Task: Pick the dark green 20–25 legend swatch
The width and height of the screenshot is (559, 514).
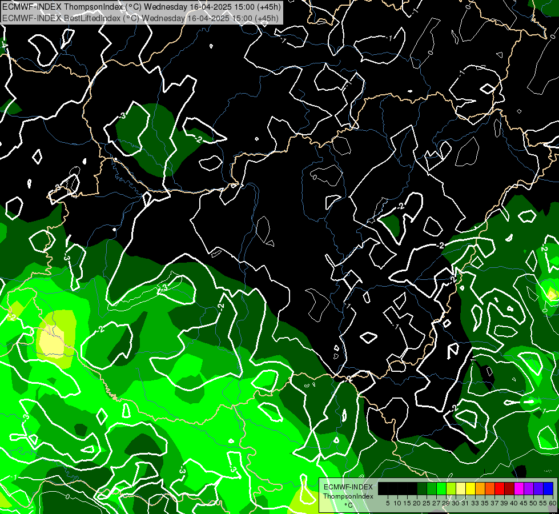Action: click(422, 489)
